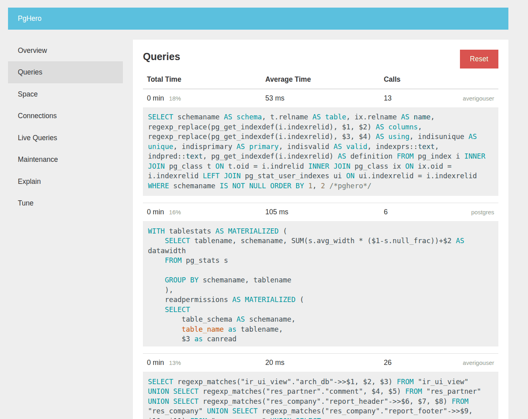528x419 pixels.
Task: Sort queries by Average Time
Action: pos(288,79)
